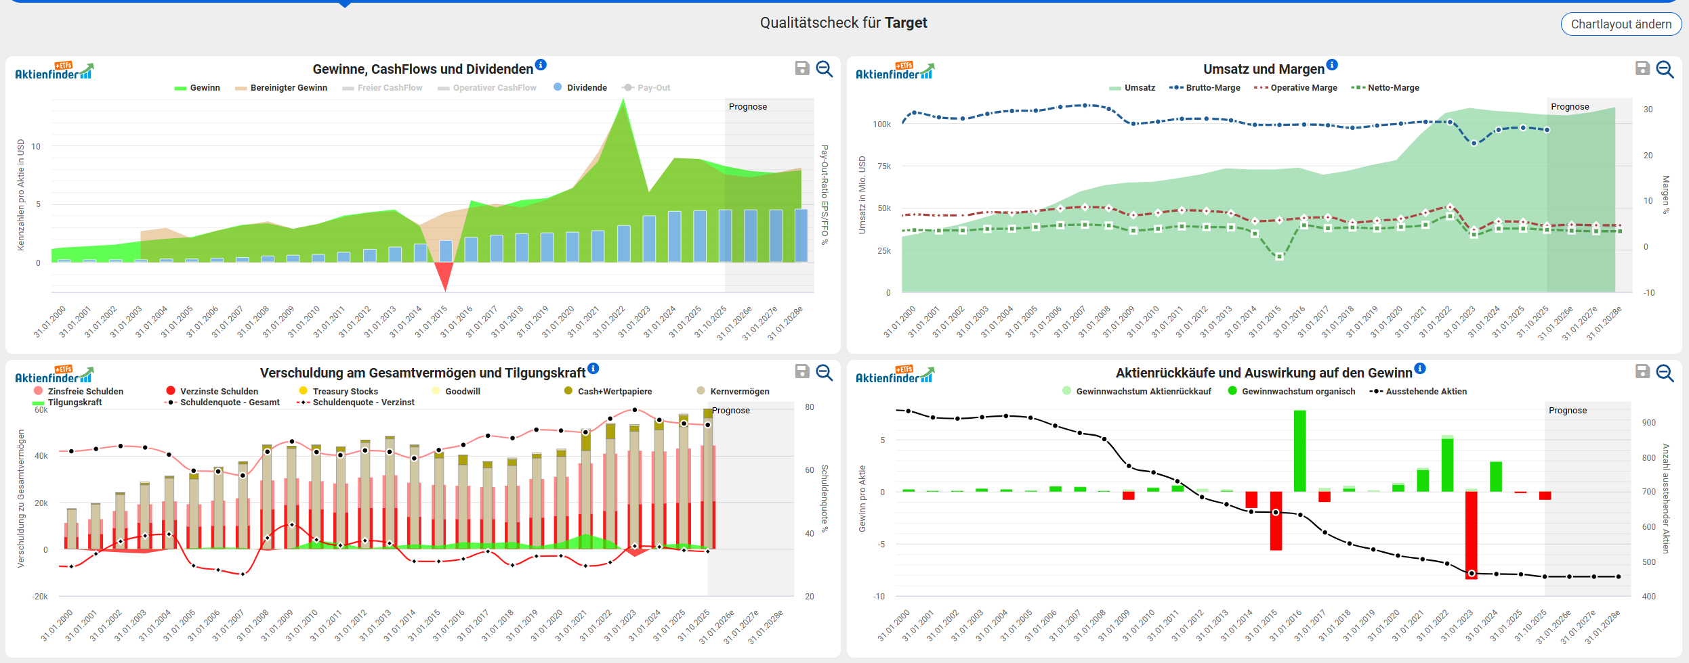Zoom out the Verschuldung chart
This screenshot has width=1689, height=663.
coord(824,372)
